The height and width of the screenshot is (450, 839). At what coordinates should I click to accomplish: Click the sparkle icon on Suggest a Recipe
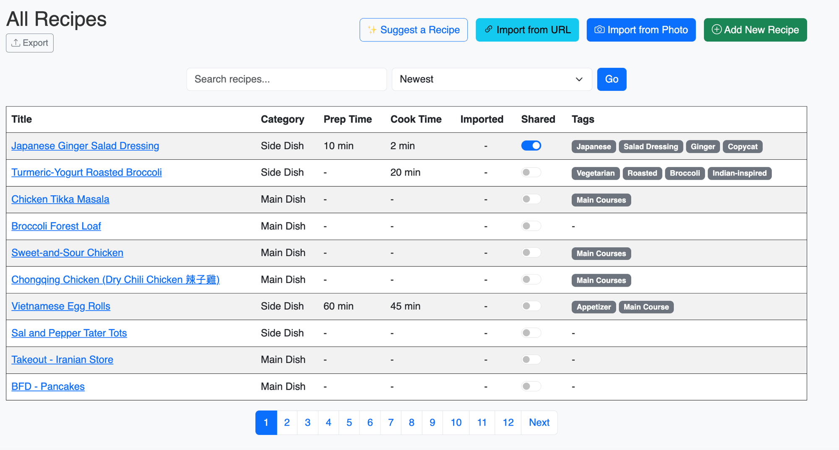(x=372, y=30)
